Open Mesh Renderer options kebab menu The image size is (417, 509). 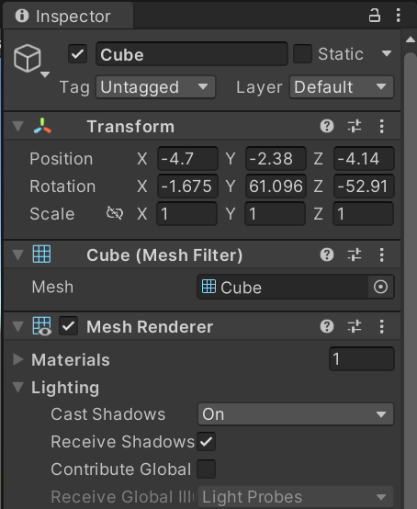(x=381, y=326)
